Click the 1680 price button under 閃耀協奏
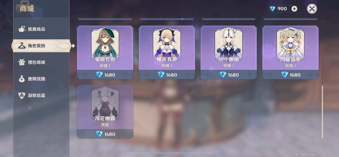Viewport: 339px width, 157px height. [290, 75]
